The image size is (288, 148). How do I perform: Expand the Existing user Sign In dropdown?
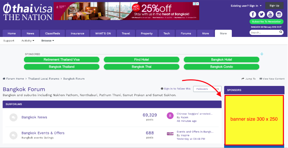(246, 6)
